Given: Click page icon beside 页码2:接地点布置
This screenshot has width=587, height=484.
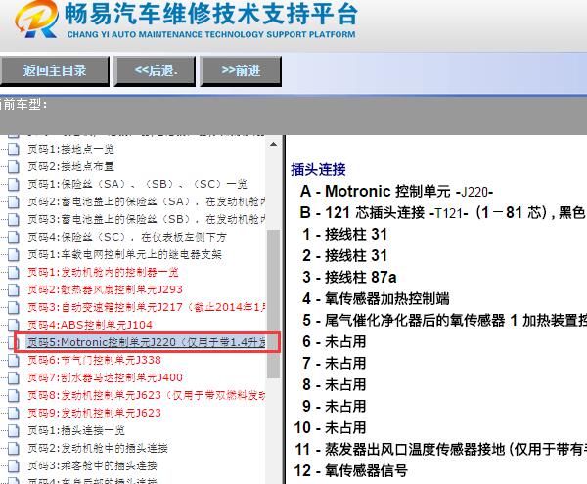Looking at the screenshot, I should [x=14, y=166].
